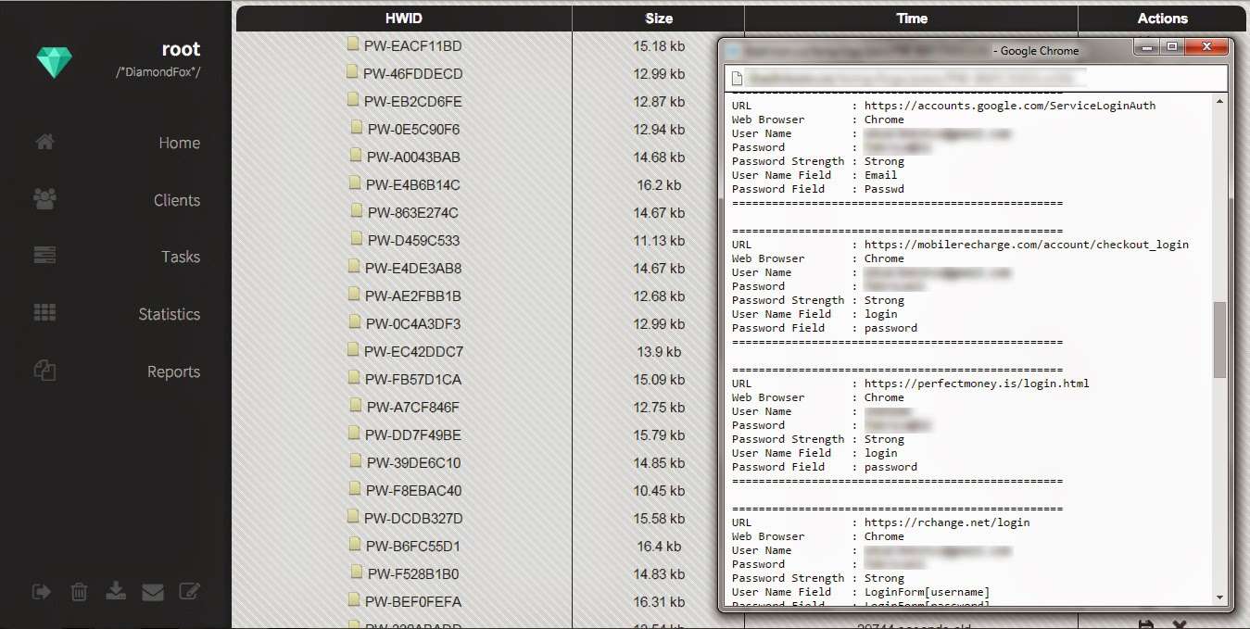Click the Actions column header

coord(1162,19)
